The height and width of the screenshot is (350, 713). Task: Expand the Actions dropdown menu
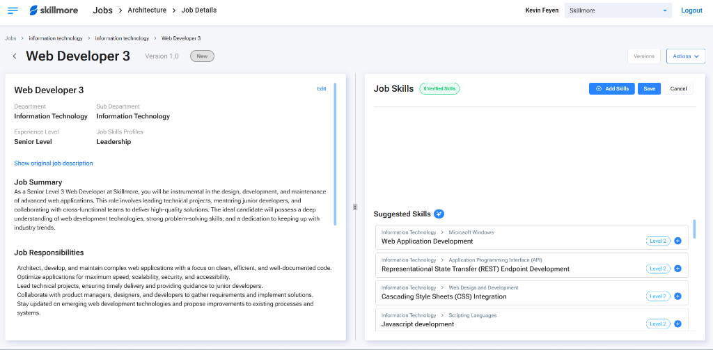pyautogui.click(x=685, y=56)
